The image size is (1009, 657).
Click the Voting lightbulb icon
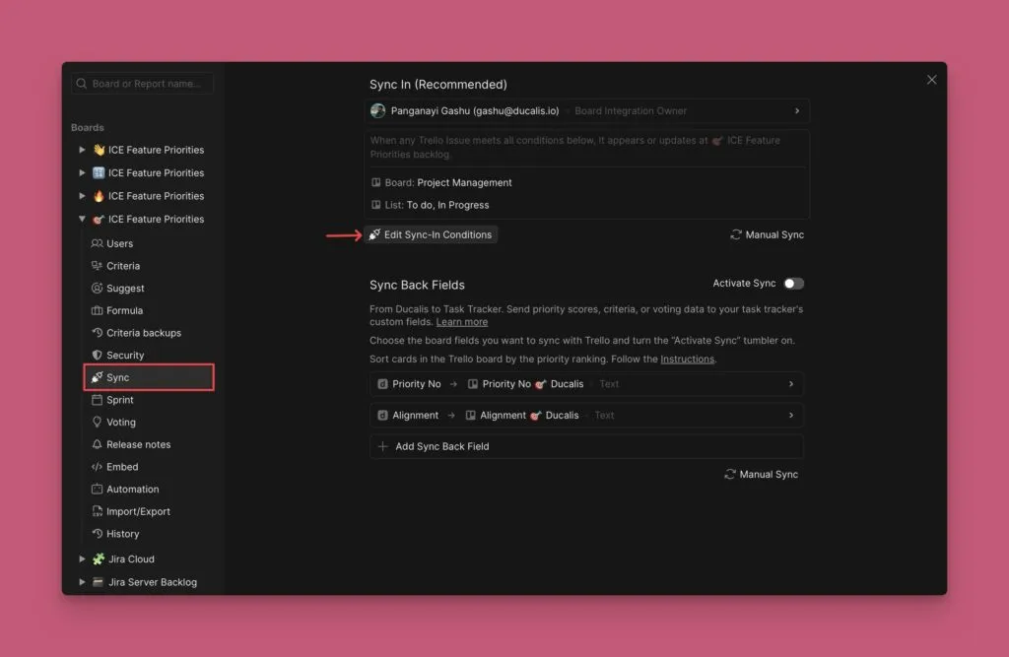(97, 422)
